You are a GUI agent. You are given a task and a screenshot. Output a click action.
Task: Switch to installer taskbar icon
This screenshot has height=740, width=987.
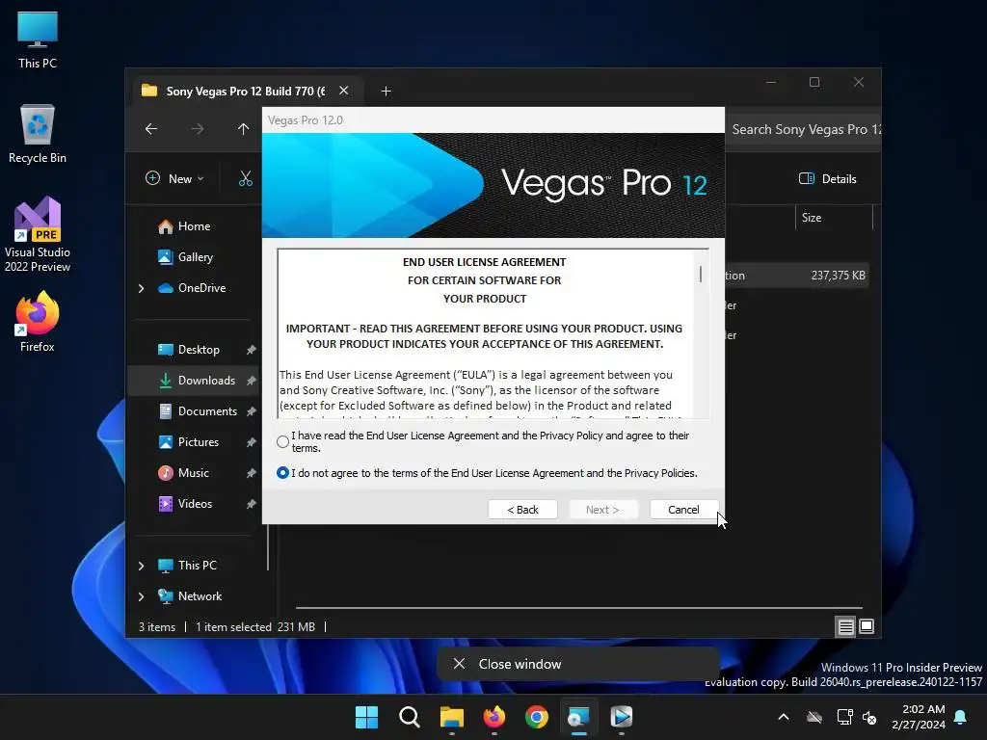pos(578,717)
